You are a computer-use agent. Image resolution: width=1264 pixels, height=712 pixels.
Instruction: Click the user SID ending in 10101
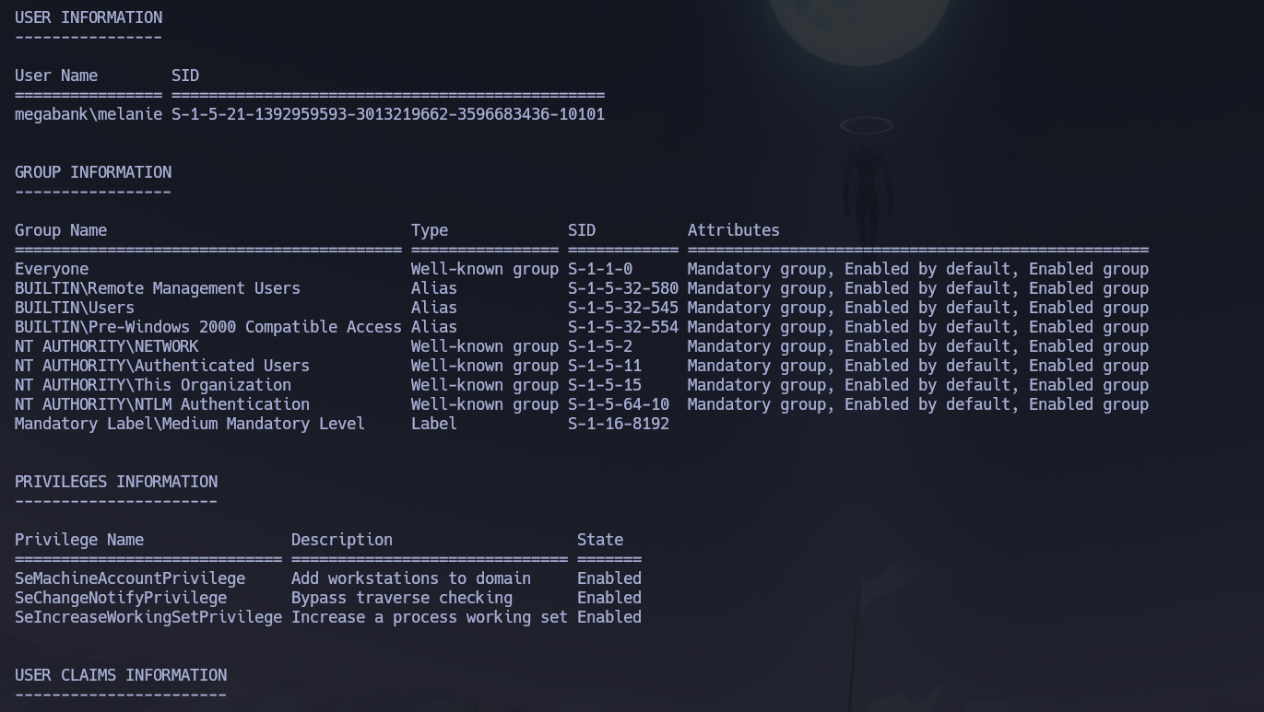point(387,114)
